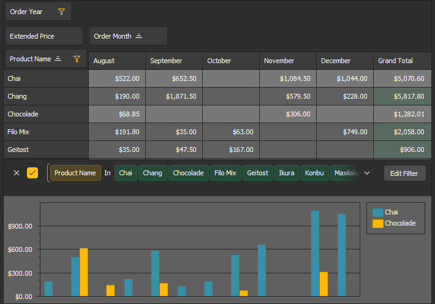Select the Chang row header
This screenshot has height=304, width=435.
(46, 96)
